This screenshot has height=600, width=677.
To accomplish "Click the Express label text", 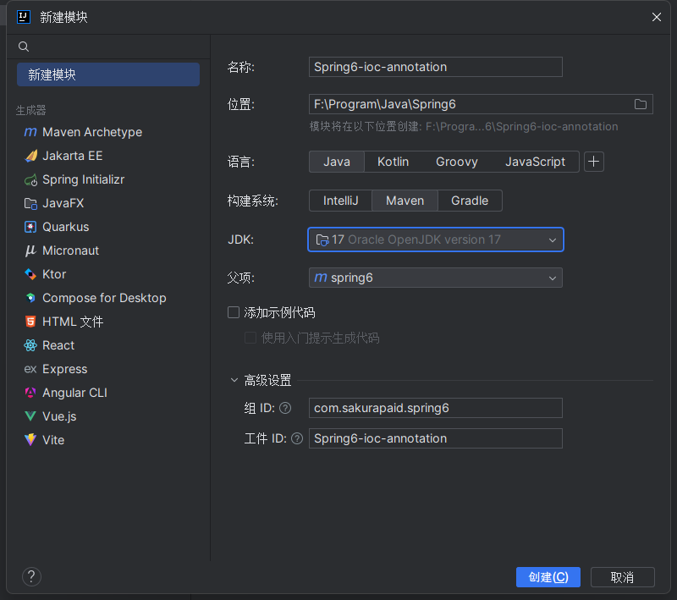I will pos(65,369).
